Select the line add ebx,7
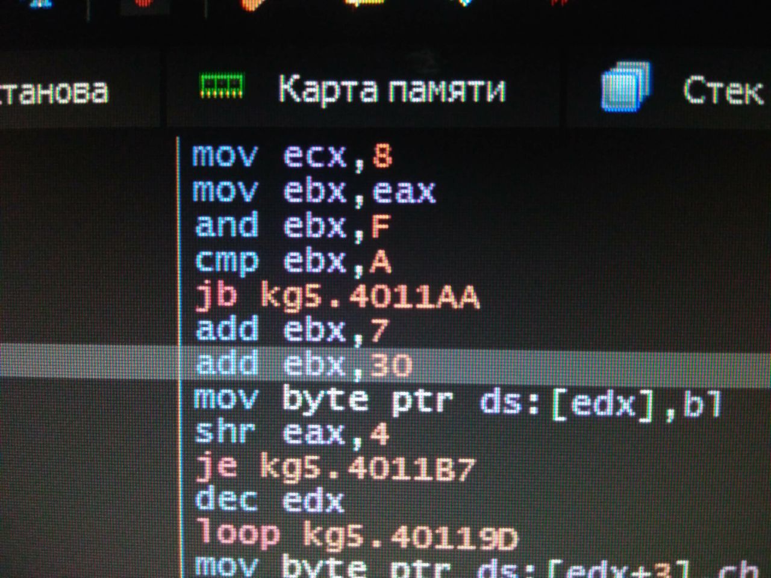 point(292,330)
